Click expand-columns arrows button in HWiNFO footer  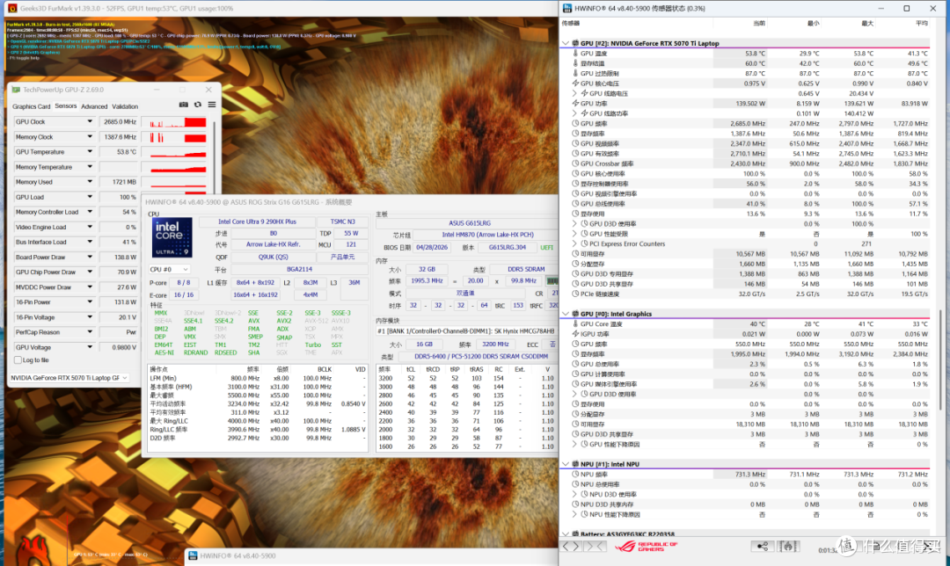pyautogui.click(x=571, y=547)
